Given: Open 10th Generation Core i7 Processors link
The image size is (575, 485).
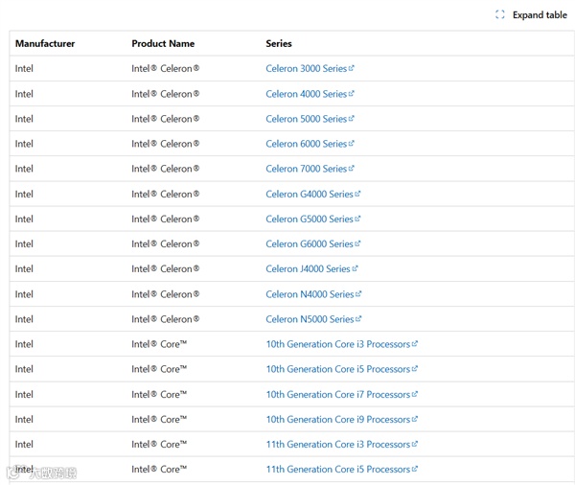Looking at the screenshot, I should tap(342, 394).
